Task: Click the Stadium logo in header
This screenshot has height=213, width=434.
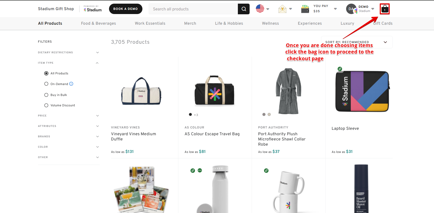Action: 93,9
